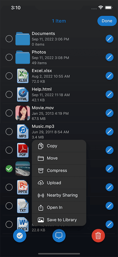Tap the edit pencil in the TXT row
Image resolution: width=118 pixels, height=257 pixels.
point(110,206)
